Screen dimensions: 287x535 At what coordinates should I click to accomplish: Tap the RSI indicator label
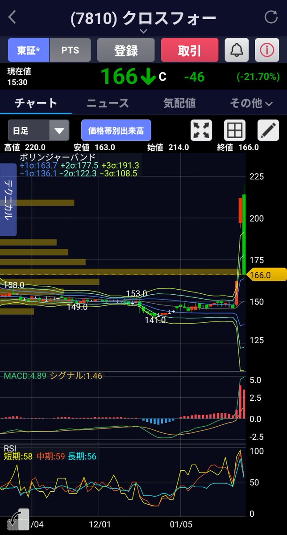click(10, 448)
